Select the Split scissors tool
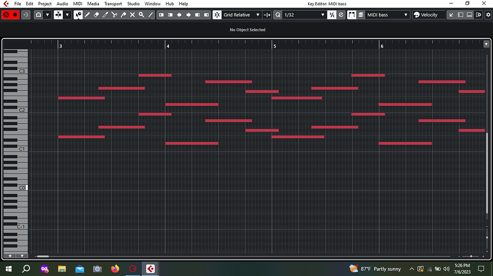 (x=114, y=15)
